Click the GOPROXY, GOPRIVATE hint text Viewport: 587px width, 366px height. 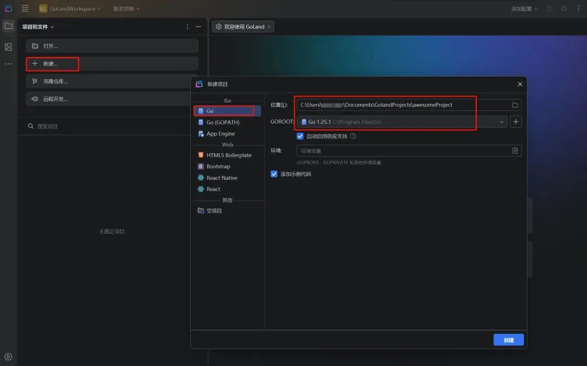coord(339,162)
